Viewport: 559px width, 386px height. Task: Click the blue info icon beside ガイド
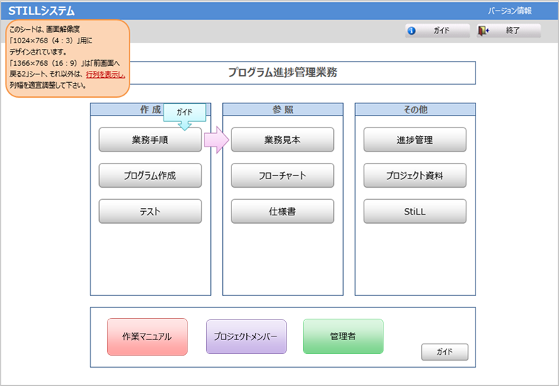point(411,30)
